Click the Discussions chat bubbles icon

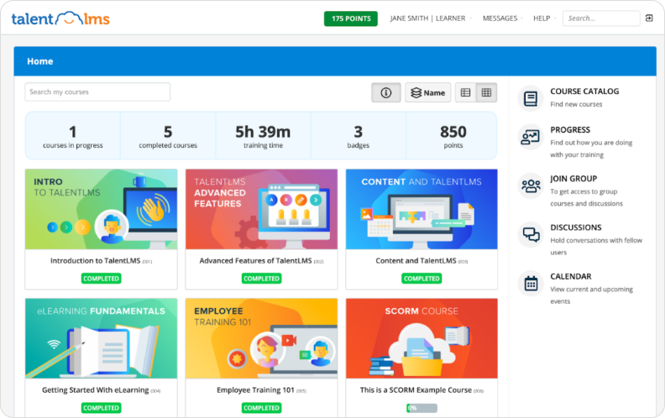[x=530, y=234]
